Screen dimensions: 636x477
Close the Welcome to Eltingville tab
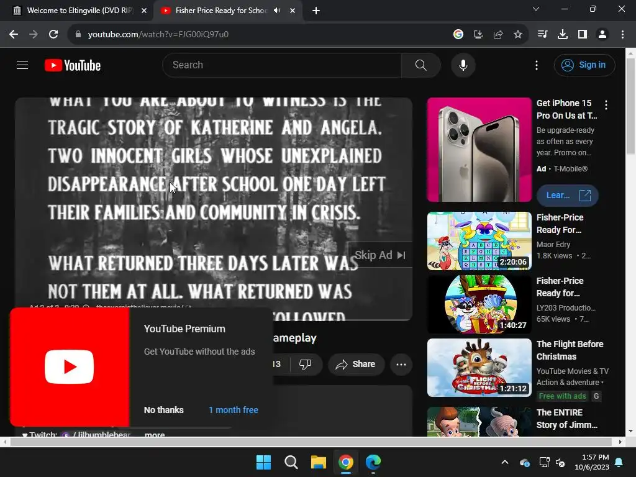click(144, 11)
